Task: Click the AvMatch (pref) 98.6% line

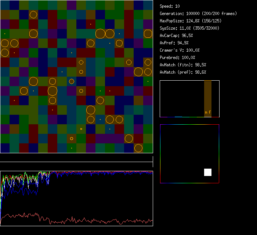Action: point(183,72)
